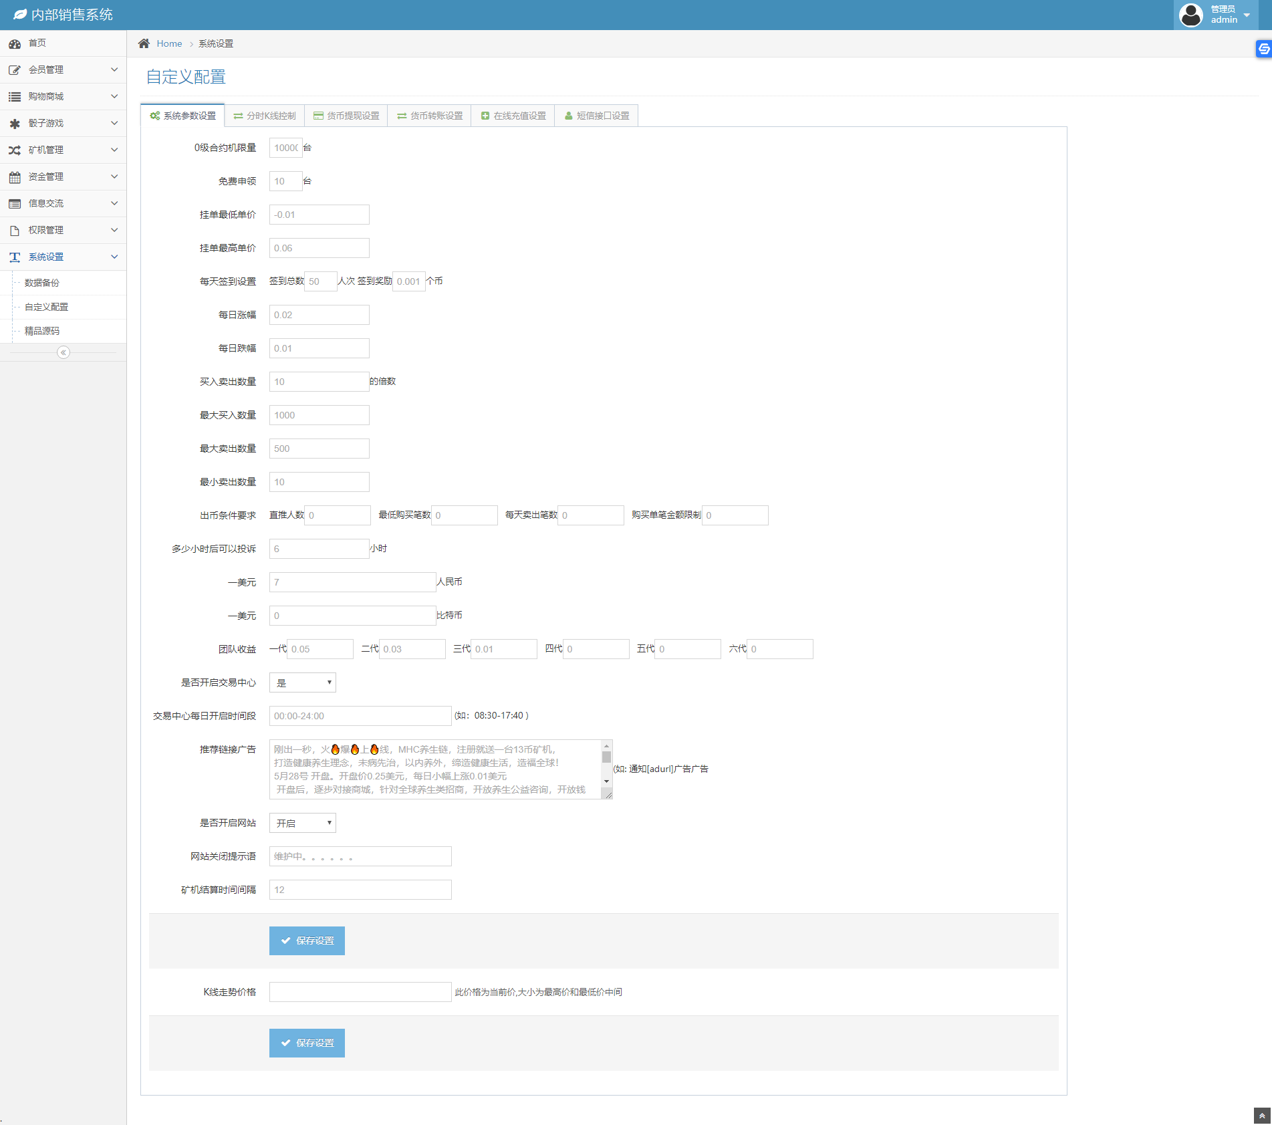Expand the 会员管理 sidebar menu
This screenshot has width=1272, height=1125.
coord(63,70)
